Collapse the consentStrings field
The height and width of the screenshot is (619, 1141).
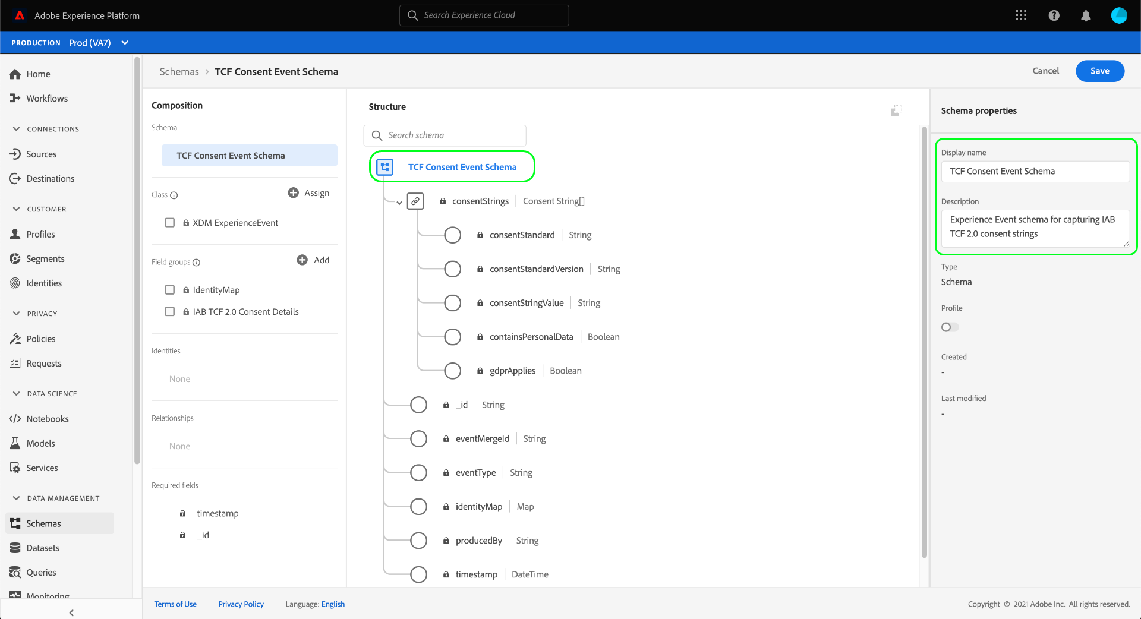click(x=399, y=203)
